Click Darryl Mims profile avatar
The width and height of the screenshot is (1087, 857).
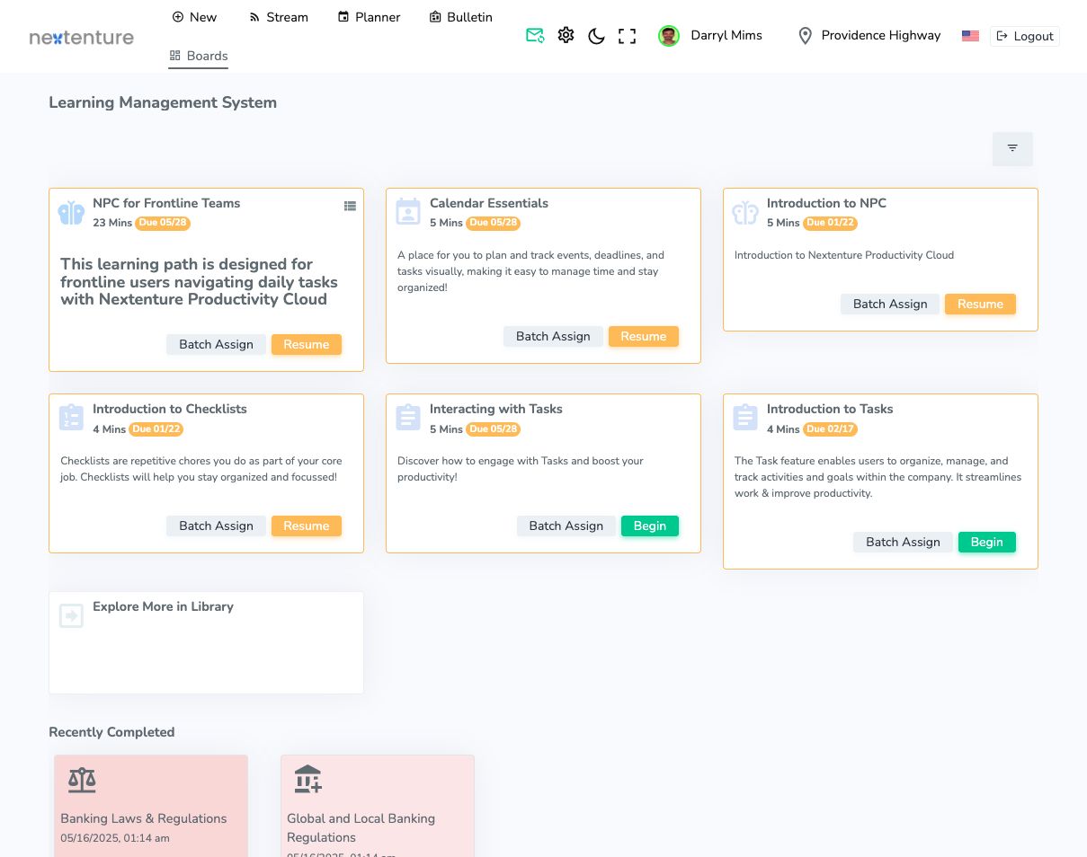tap(668, 36)
